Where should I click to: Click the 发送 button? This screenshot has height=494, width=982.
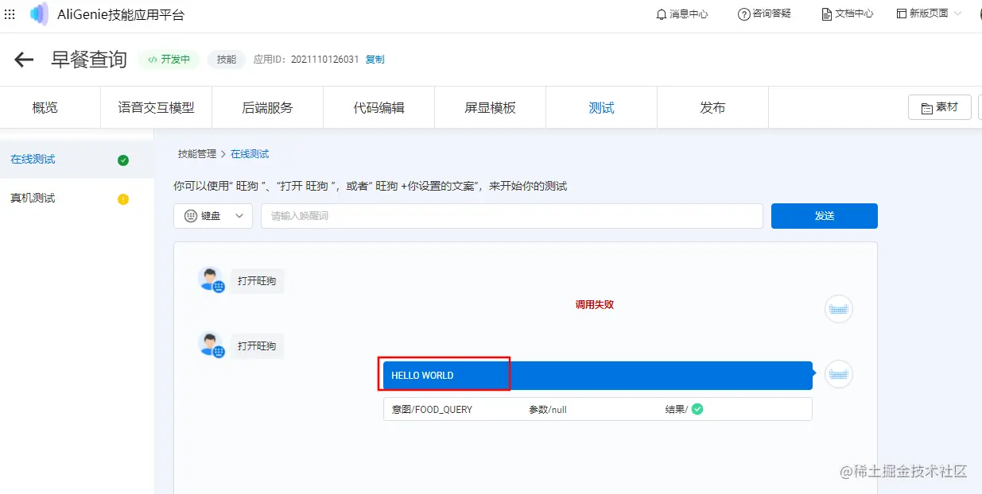825,216
